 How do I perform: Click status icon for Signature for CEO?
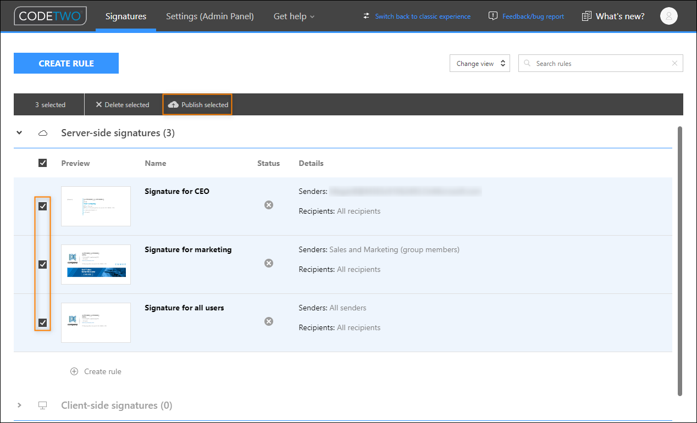pyautogui.click(x=269, y=205)
